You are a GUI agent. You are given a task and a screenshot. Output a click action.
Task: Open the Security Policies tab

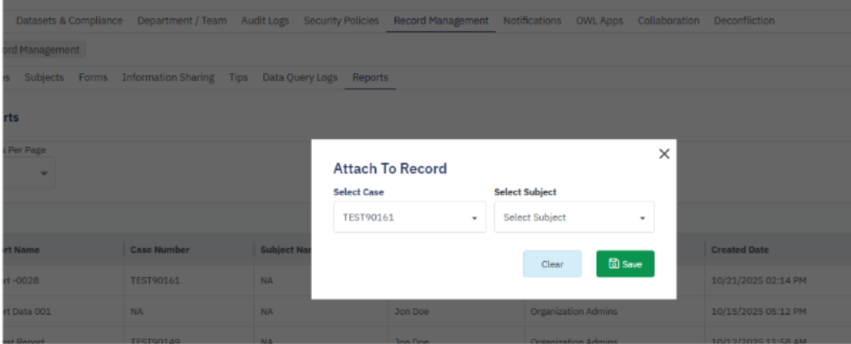click(x=340, y=20)
